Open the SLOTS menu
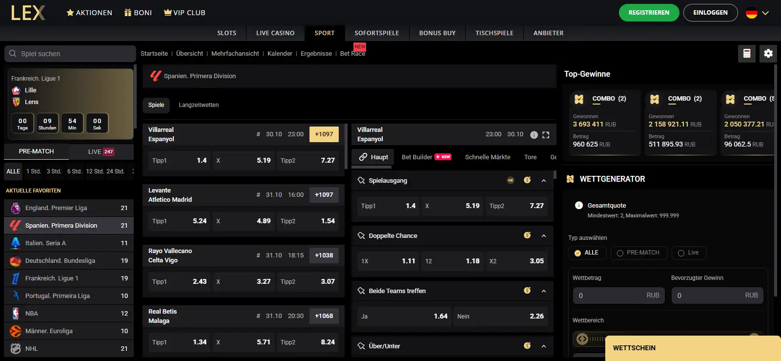Viewport: 781px width, 361px height. (x=226, y=33)
